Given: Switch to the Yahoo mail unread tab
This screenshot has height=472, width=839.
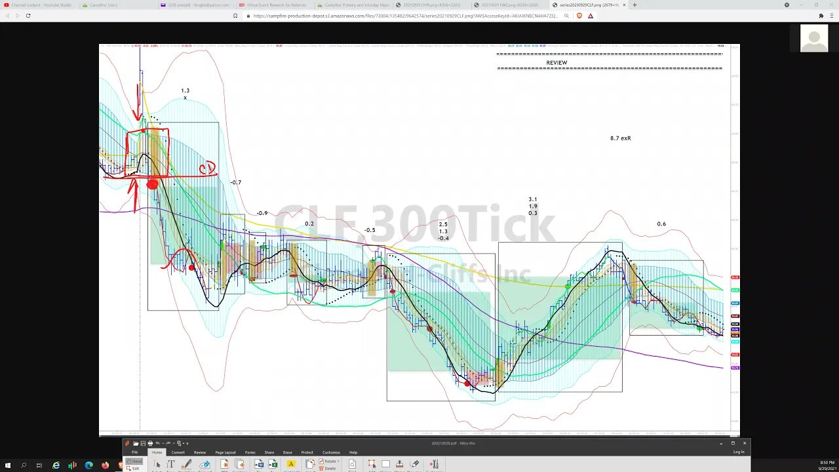Looking at the screenshot, I should 197,5.
